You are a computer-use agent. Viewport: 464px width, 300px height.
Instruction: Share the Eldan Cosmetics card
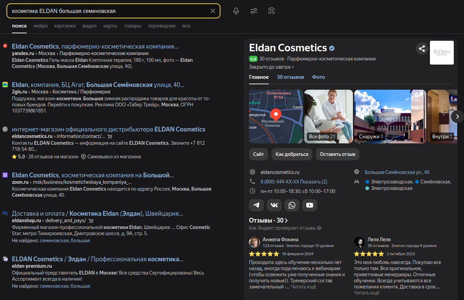pos(422,49)
